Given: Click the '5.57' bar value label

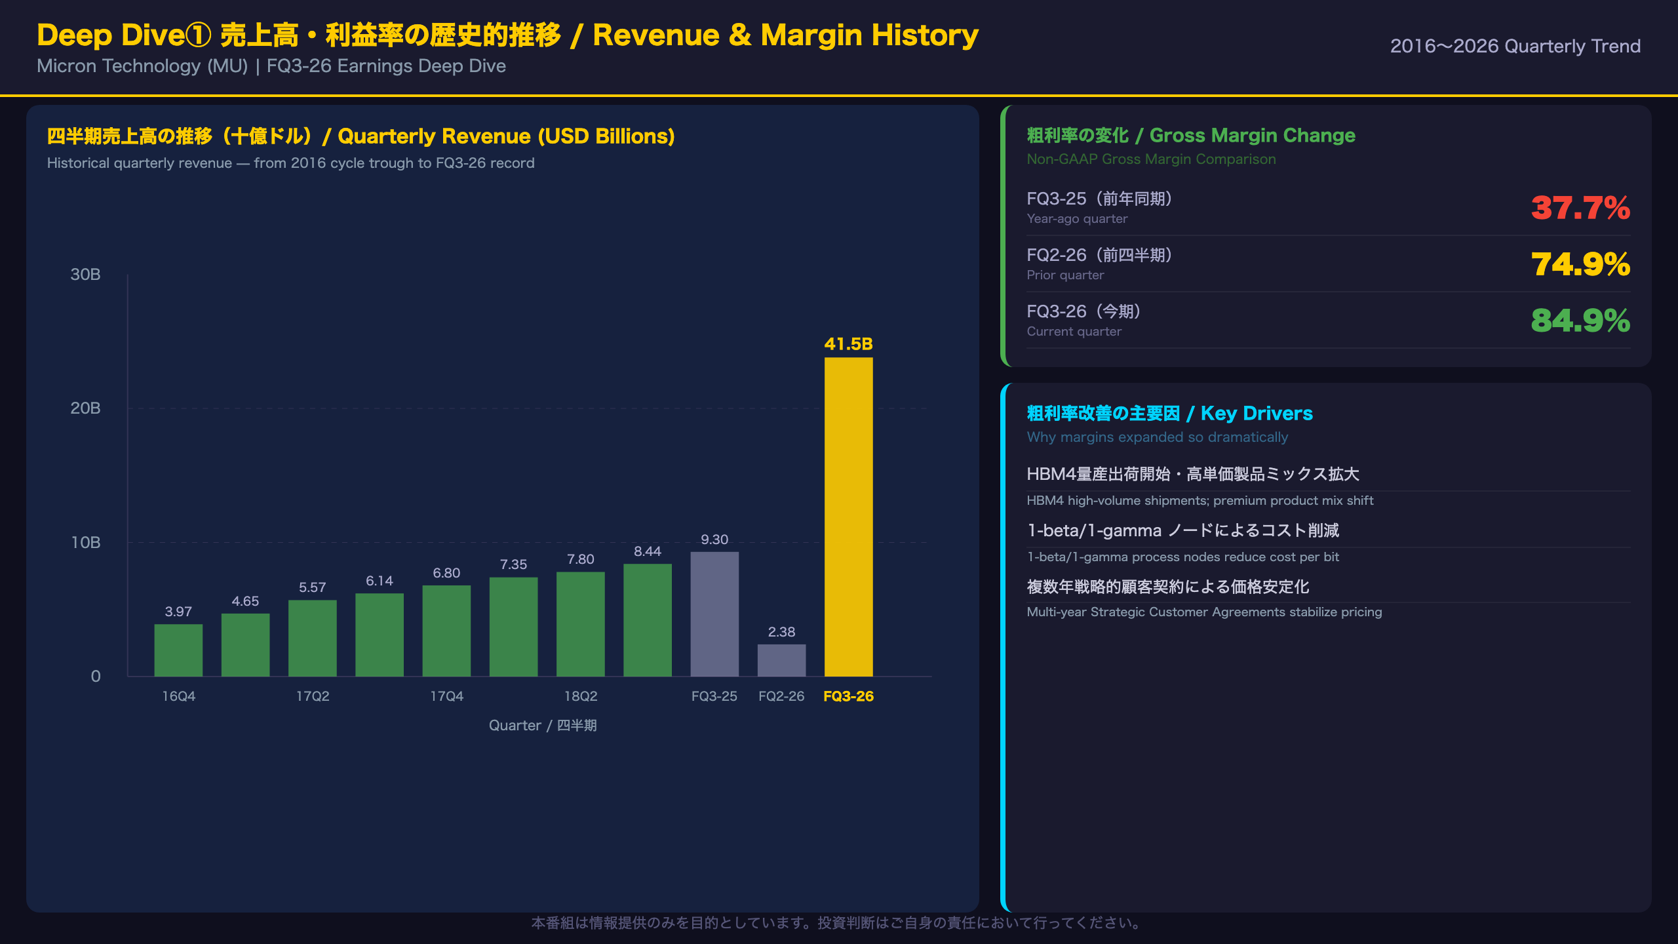Looking at the screenshot, I should pos(313,587).
